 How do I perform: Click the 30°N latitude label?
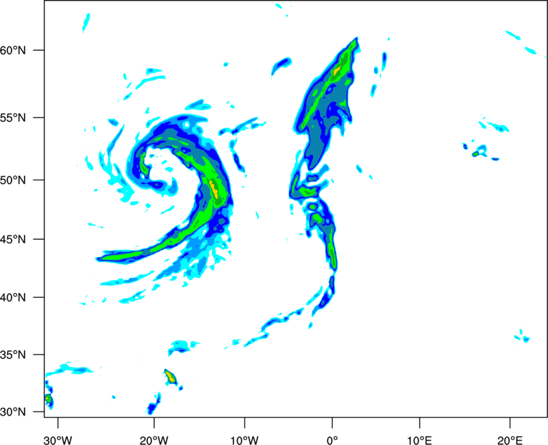point(13,412)
